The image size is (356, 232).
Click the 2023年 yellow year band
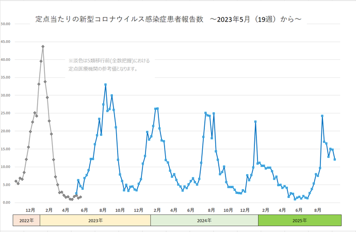(x=95, y=220)
